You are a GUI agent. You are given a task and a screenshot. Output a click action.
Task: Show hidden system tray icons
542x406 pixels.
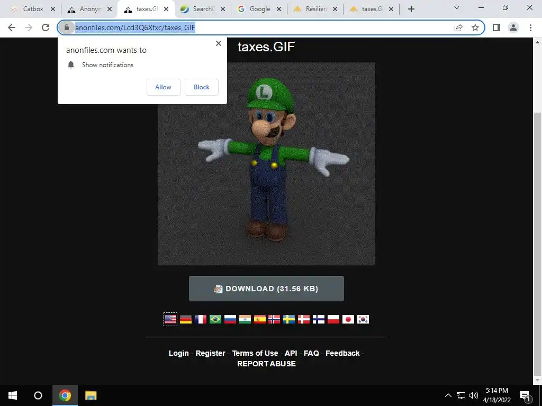tap(448, 395)
